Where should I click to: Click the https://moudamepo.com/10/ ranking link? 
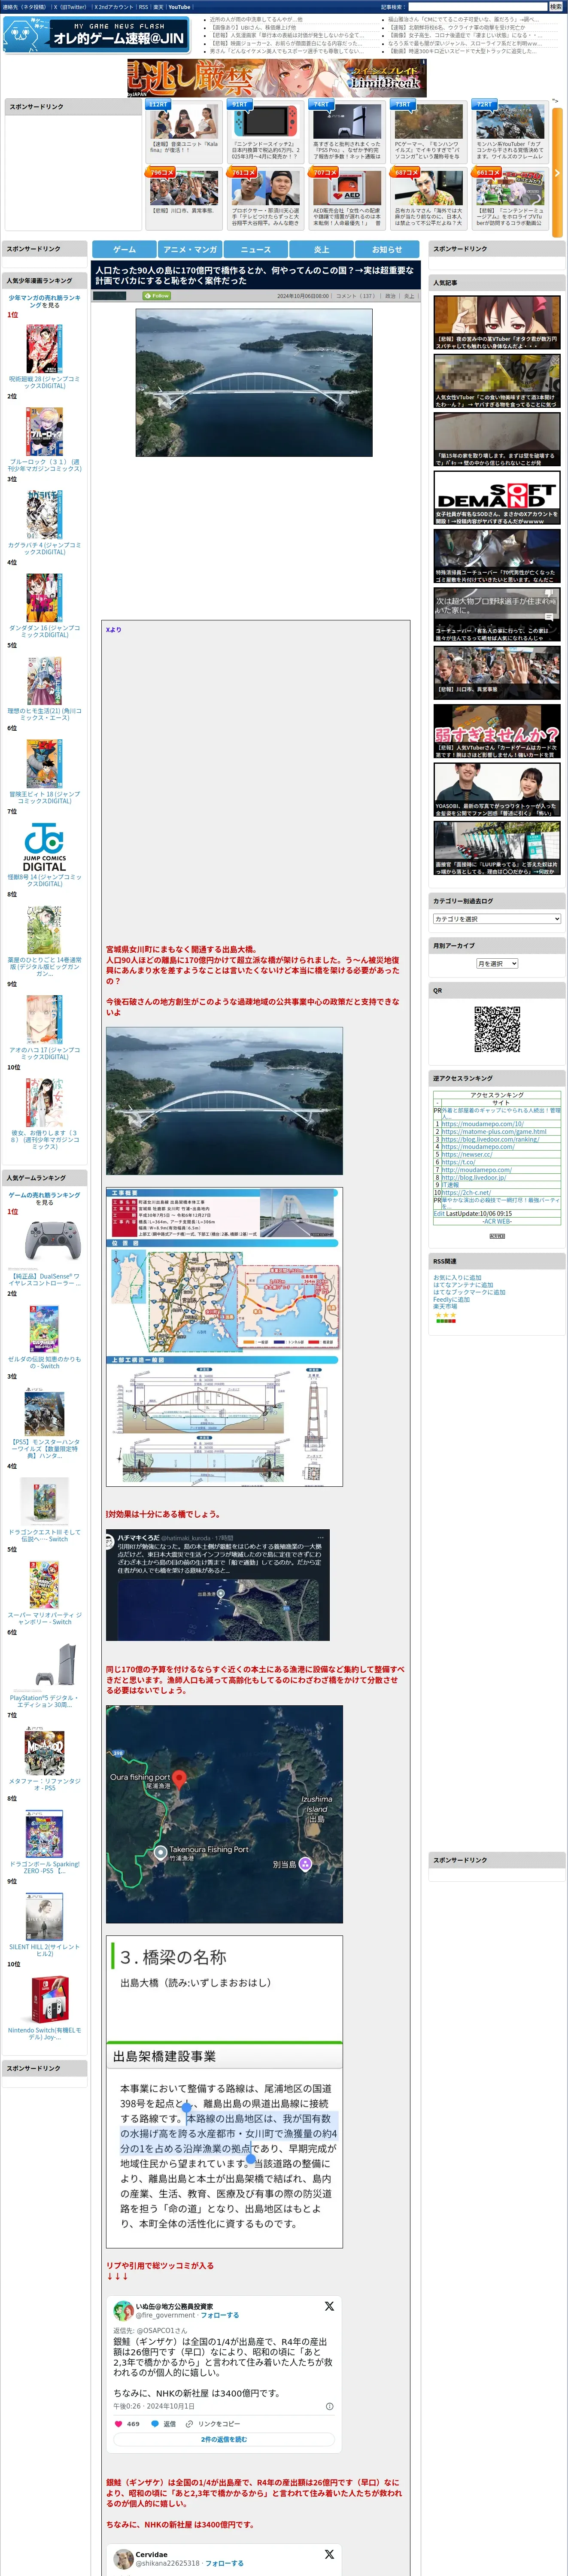click(482, 1124)
